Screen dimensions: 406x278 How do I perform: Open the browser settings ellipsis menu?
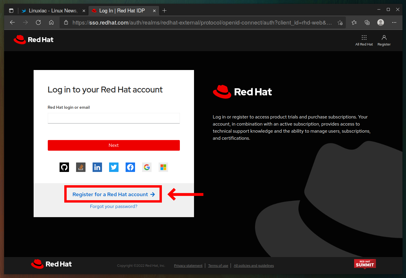coord(394,22)
